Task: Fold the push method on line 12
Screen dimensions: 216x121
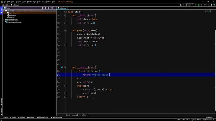Action: [x=65, y=31]
